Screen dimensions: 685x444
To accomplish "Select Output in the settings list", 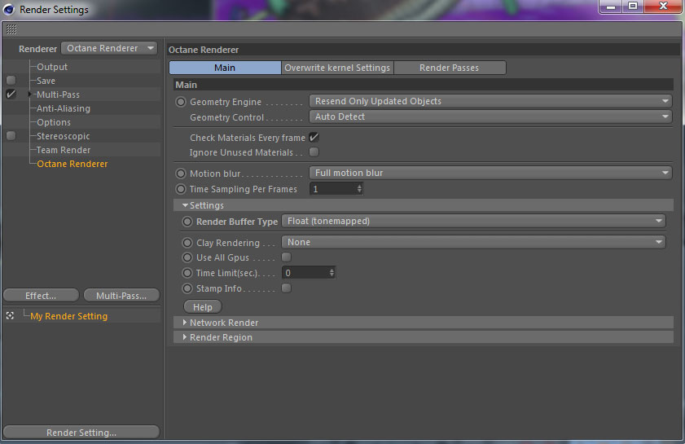I will 52,67.
